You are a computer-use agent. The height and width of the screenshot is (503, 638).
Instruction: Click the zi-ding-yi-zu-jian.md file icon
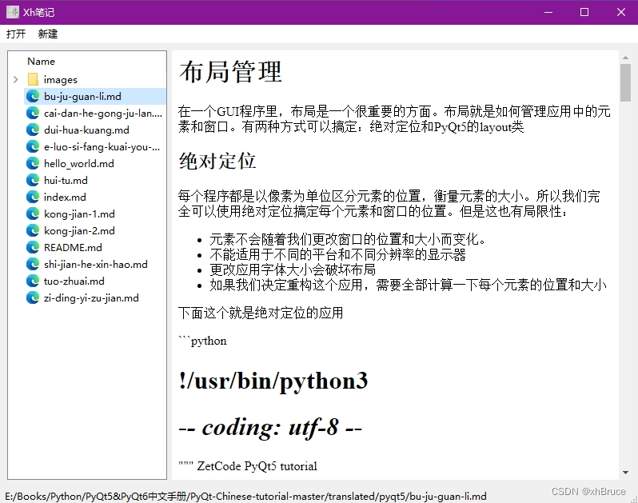pyautogui.click(x=33, y=298)
